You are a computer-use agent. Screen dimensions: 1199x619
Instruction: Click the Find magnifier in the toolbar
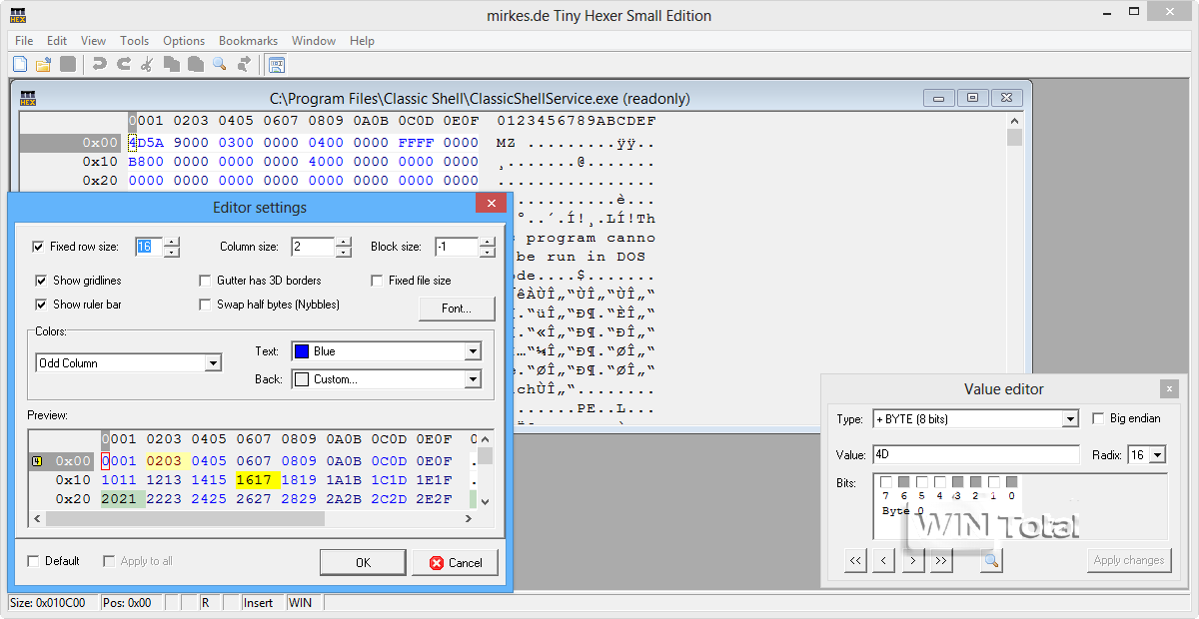click(219, 65)
